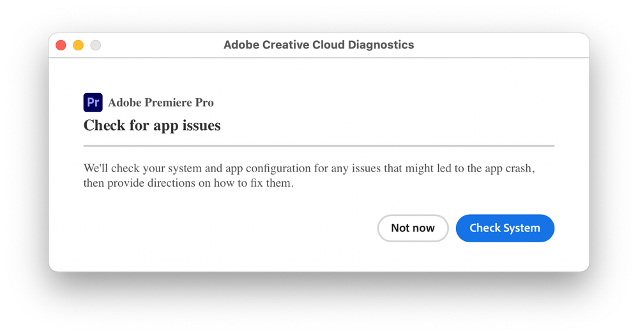Click the horizontal divider under the heading

click(319, 146)
